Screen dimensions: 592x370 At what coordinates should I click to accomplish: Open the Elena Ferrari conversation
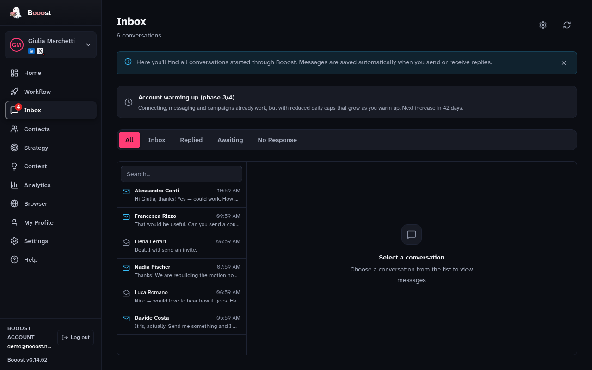tap(181, 246)
